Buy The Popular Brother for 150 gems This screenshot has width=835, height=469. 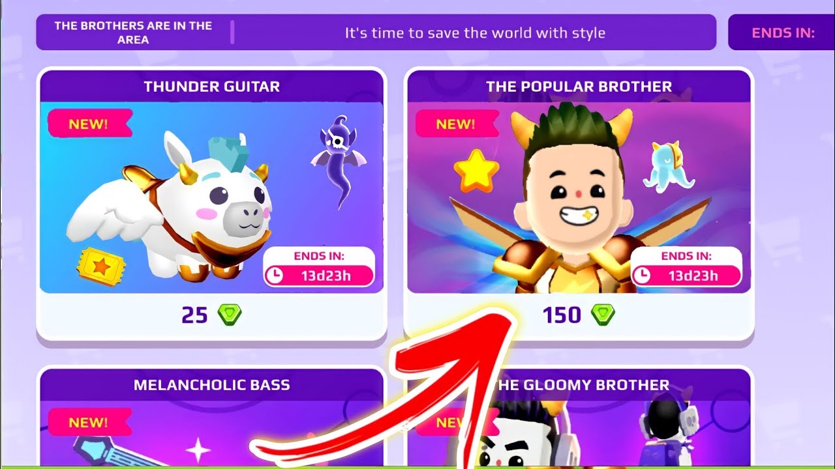pos(579,316)
